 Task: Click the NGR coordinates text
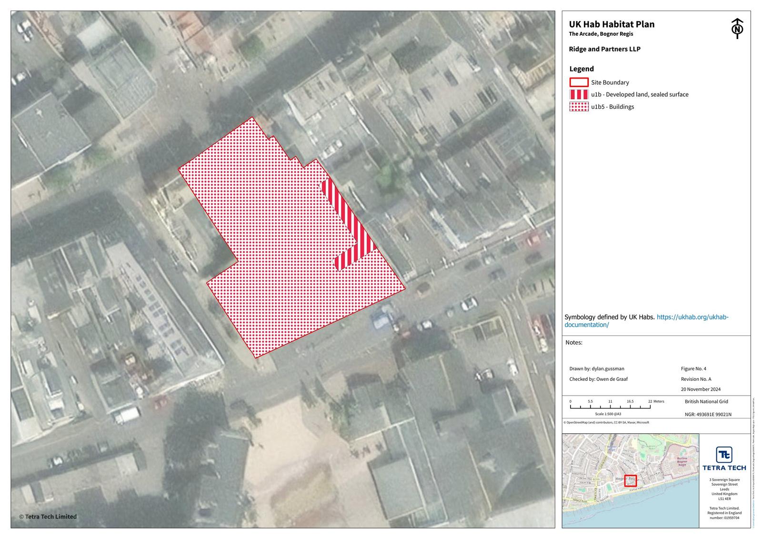coord(708,415)
